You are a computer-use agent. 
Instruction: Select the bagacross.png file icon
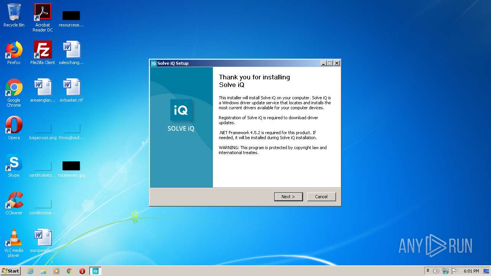pyautogui.click(x=43, y=131)
